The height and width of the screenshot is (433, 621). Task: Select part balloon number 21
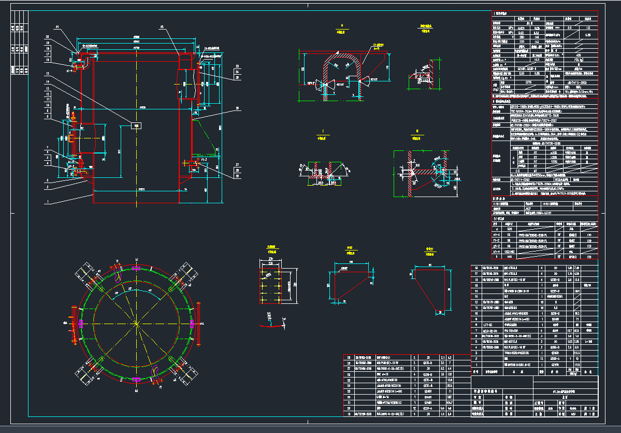point(57,26)
